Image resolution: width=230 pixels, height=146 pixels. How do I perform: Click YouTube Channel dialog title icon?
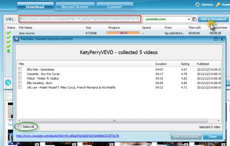[x=17, y=39]
